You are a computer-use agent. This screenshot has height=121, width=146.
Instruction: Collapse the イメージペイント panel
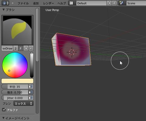(4, 118)
